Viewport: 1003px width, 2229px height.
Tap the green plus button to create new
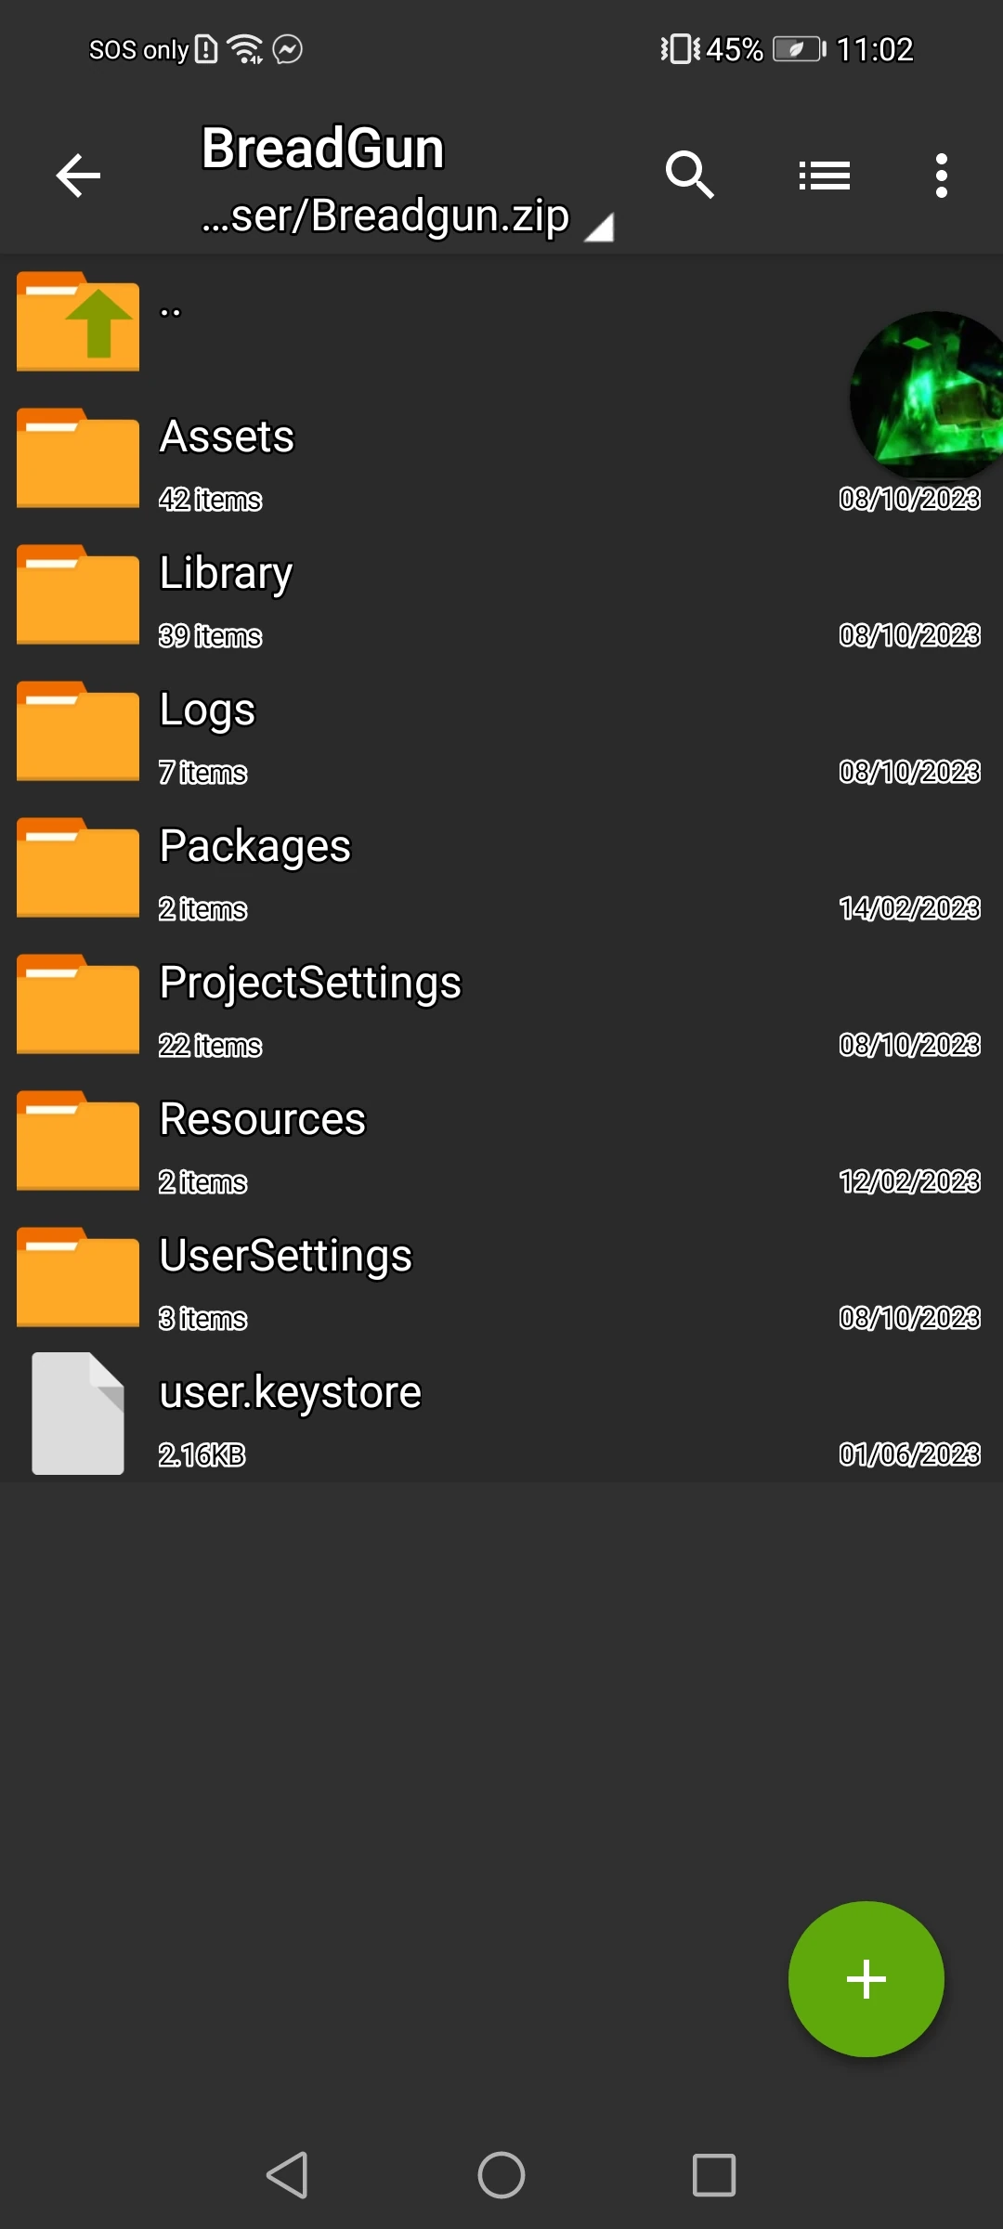[x=866, y=1978]
